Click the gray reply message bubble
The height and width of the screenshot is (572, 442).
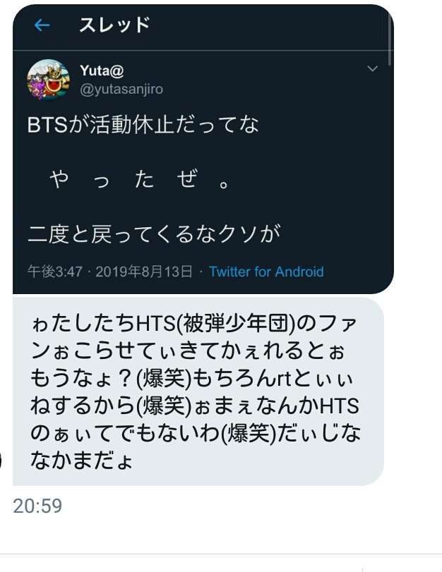[x=198, y=391]
